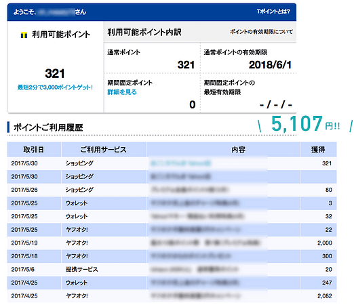Open 詳細を見る link for fixed-period points

122,92
